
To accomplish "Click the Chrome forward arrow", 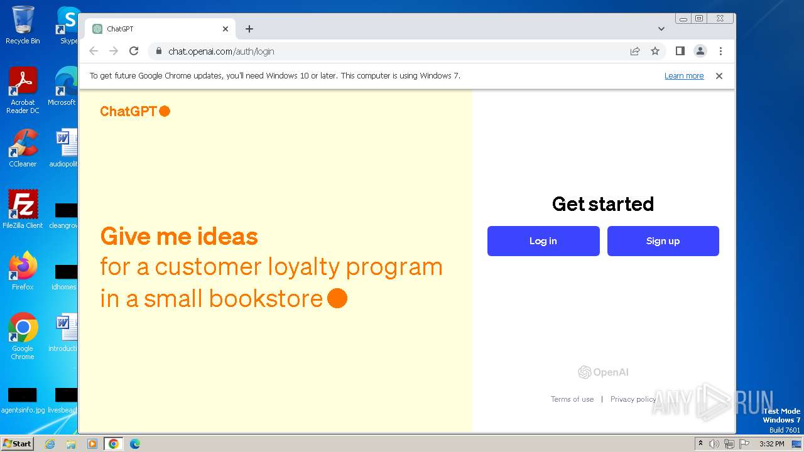I will coord(114,51).
